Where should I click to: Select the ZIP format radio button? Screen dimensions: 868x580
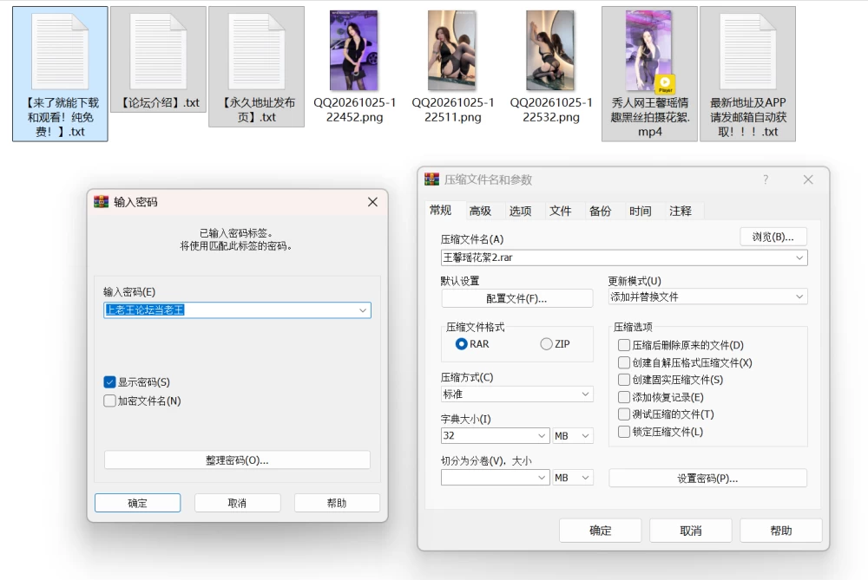546,344
